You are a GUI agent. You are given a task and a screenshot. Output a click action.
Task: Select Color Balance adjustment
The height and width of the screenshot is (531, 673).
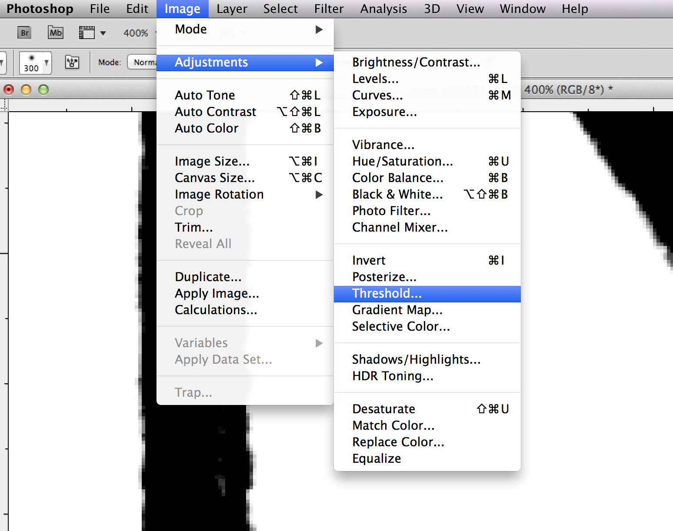coord(427,178)
